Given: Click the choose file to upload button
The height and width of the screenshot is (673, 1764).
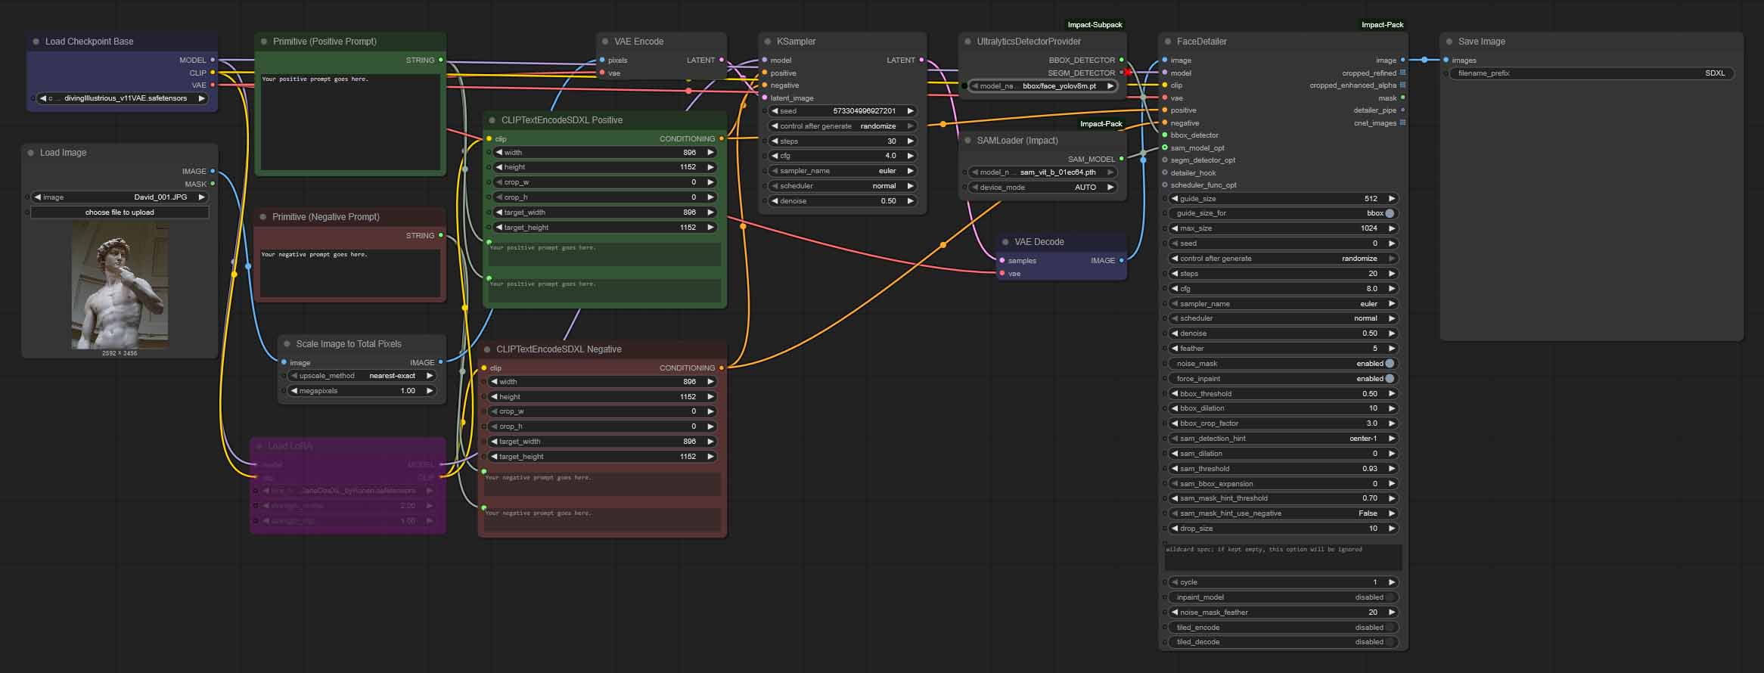Looking at the screenshot, I should [120, 212].
